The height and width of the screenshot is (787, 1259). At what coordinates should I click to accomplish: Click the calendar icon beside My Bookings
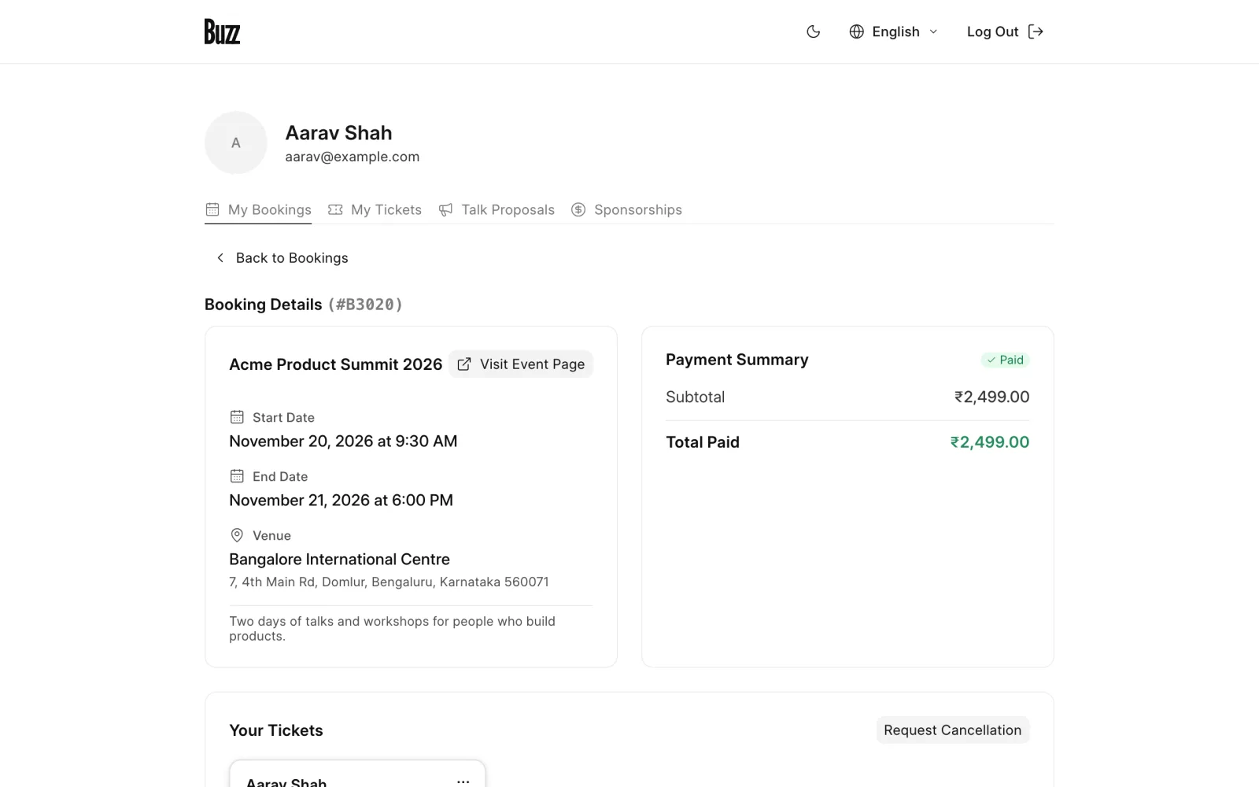click(212, 209)
